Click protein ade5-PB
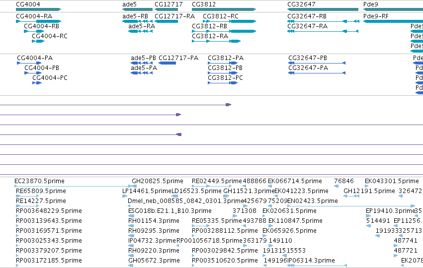This screenshot has height=268, width=423. coord(143,58)
